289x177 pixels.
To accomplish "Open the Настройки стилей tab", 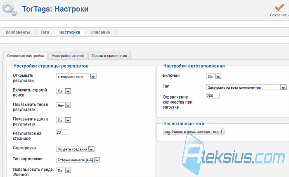I will click(x=68, y=56).
